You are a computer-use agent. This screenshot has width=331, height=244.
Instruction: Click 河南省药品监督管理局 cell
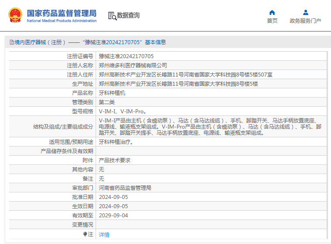(125, 188)
